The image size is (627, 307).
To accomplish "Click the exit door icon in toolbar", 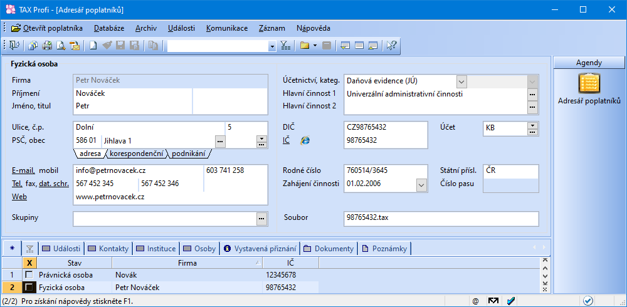I will pos(14,46).
